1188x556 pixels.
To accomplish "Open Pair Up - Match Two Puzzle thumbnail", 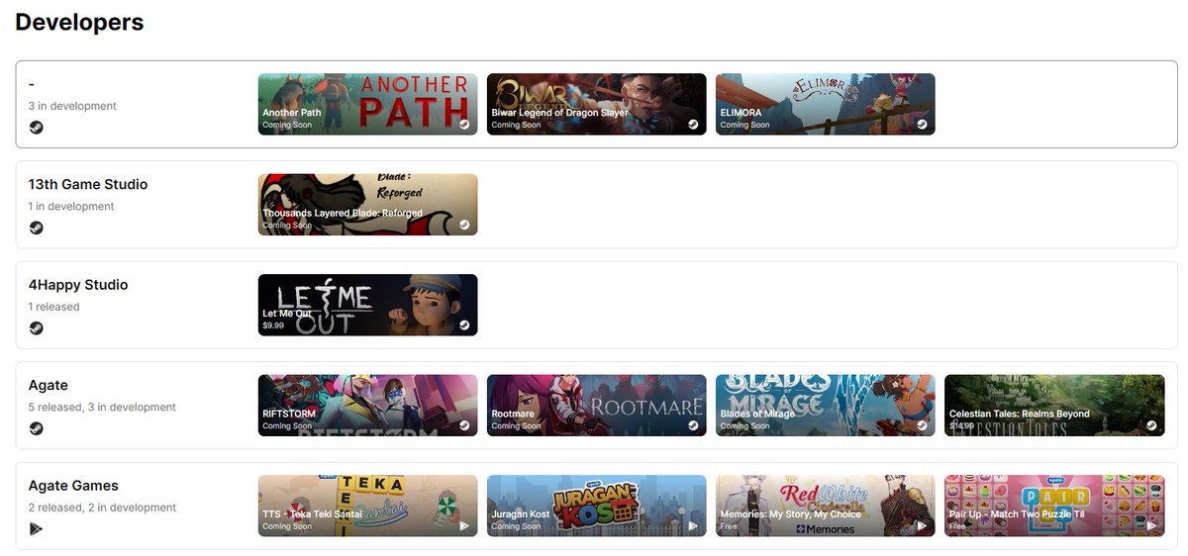I will coord(1054,506).
